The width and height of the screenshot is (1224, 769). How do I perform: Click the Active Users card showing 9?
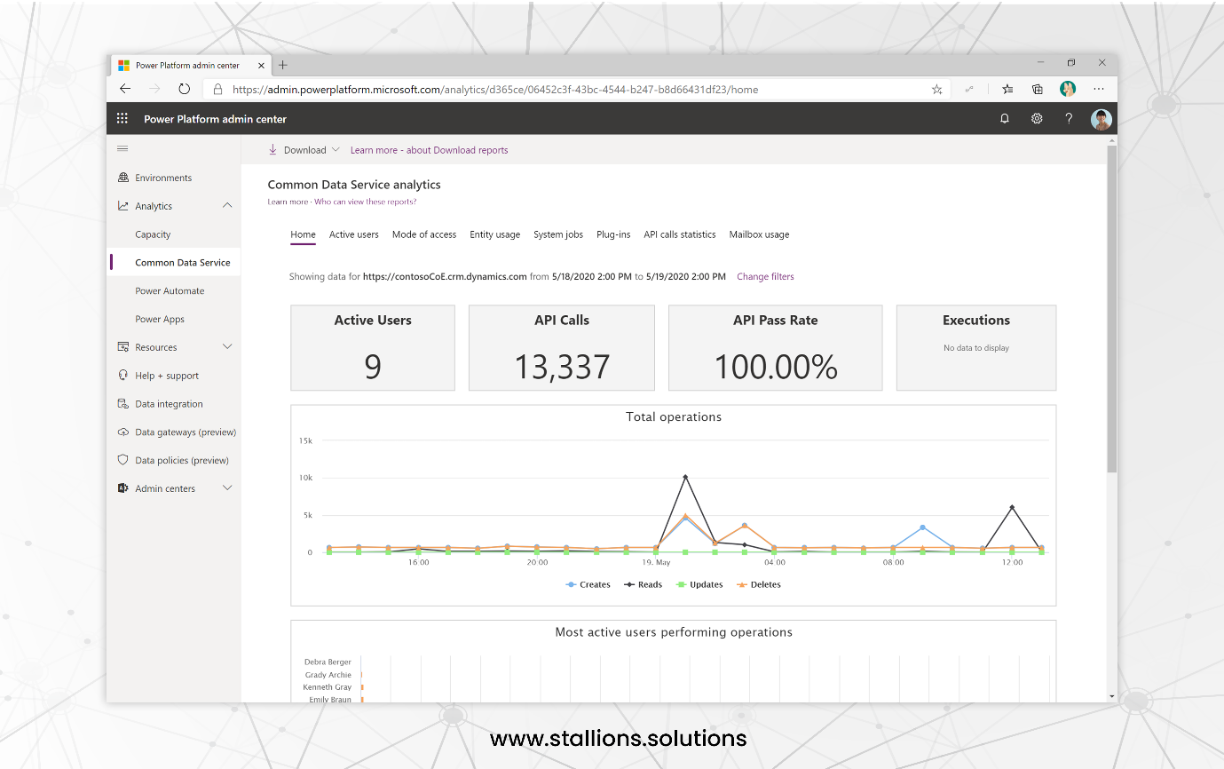[373, 348]
